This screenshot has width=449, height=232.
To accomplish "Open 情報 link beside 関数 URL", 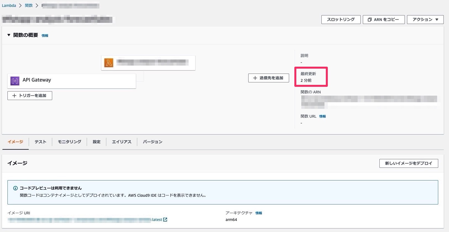I will [x=323, y=117].
